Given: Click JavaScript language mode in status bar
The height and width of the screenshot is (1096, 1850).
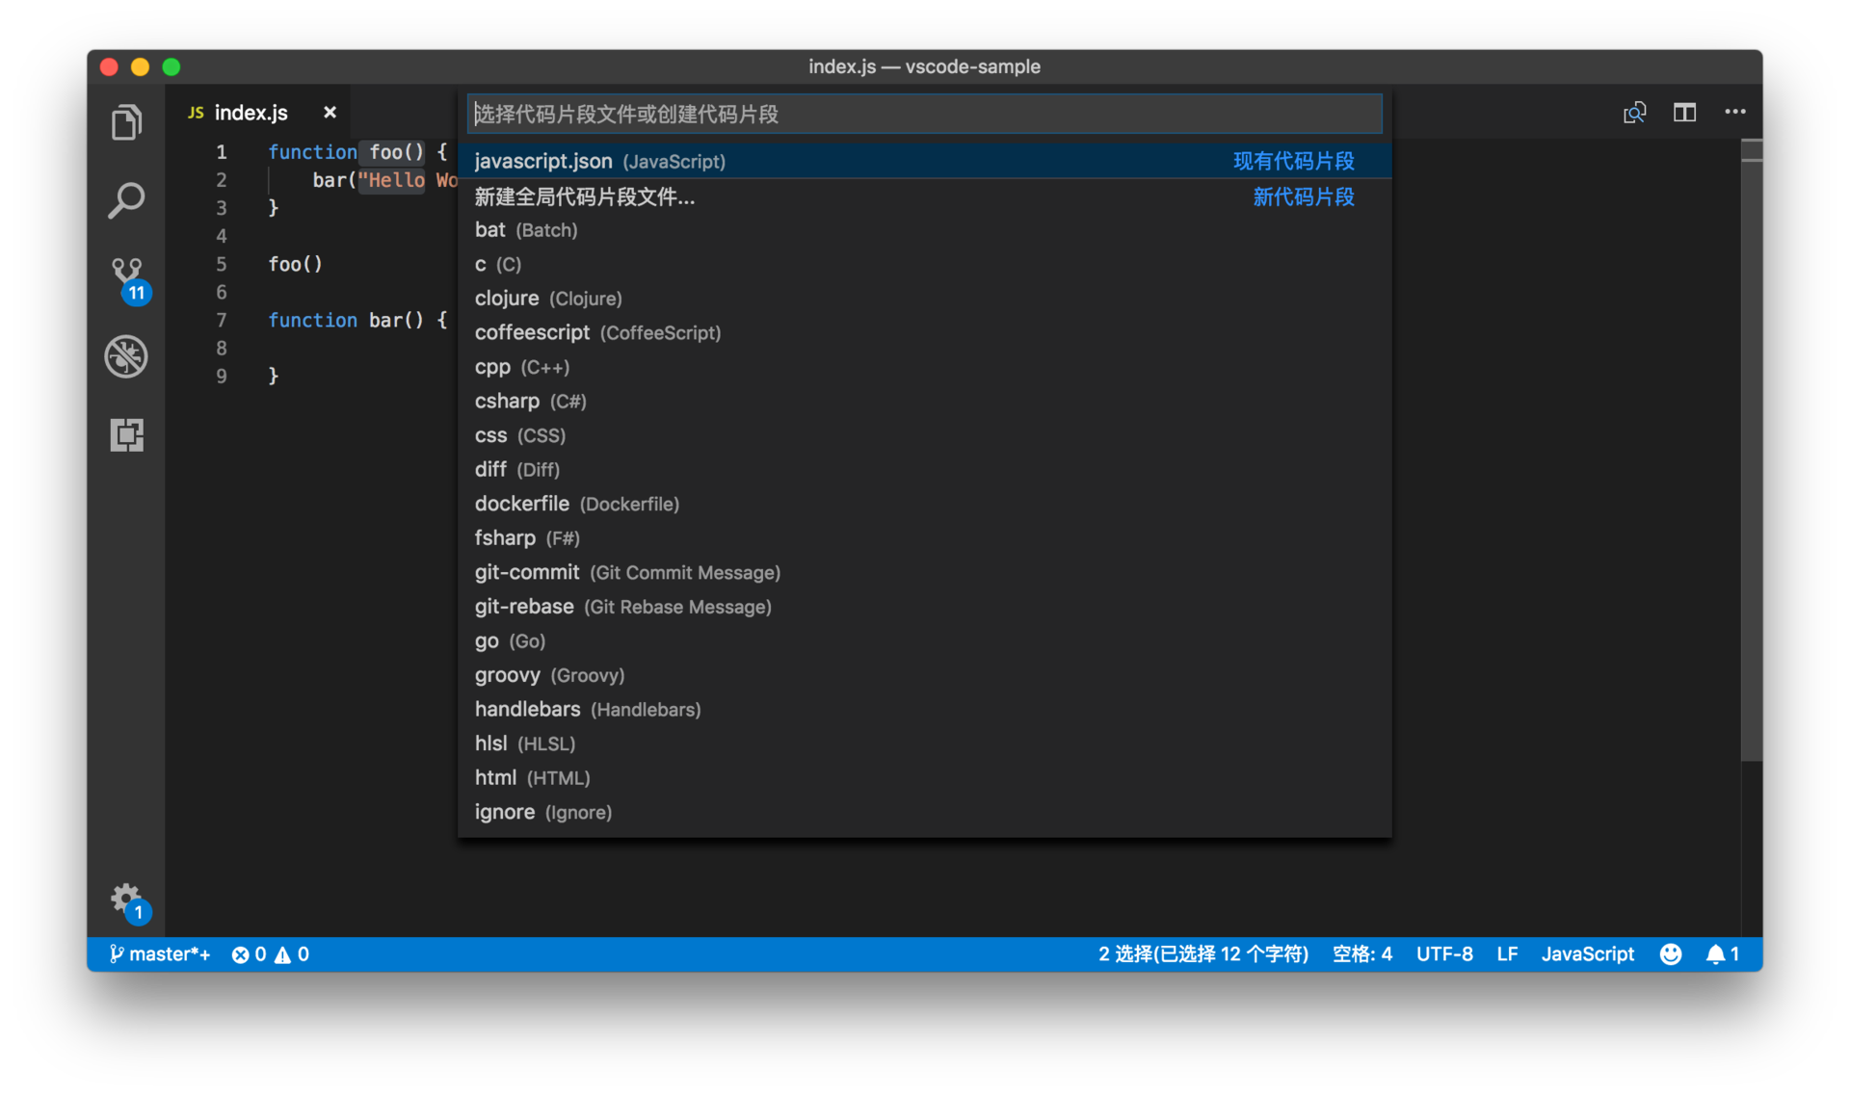Looking at the screenshot, I should click(1587, 953).
